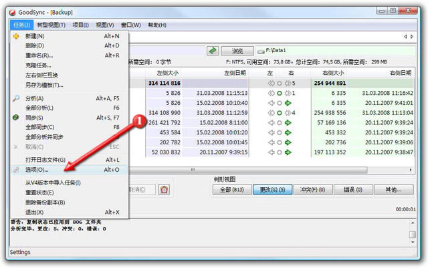Click the wrench icon beside 选项(O)
The image size is (428, 268).
(16, 170)
